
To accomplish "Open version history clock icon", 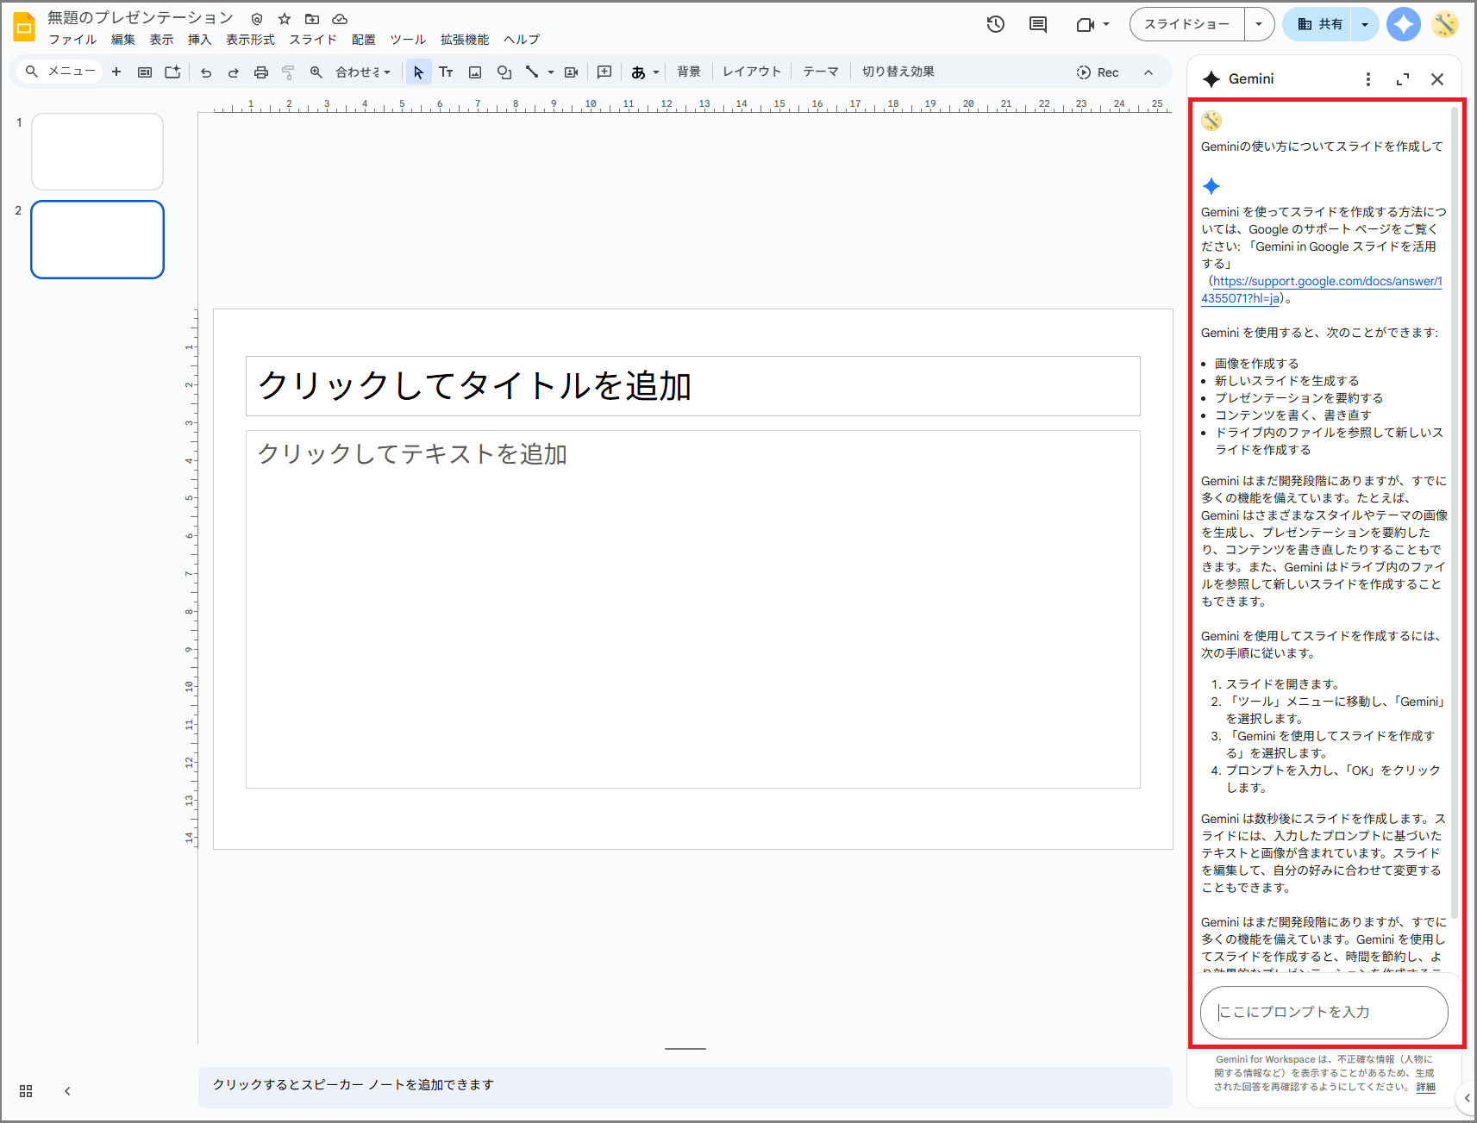I will pos(996,24).
